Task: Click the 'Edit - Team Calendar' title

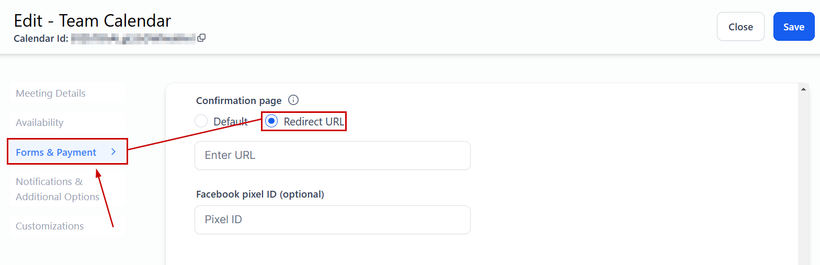Action: (x=93, y=20)
